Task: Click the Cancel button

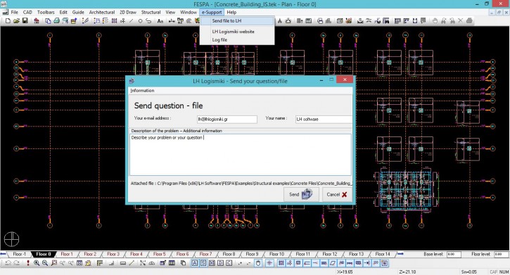Action: 337,194
